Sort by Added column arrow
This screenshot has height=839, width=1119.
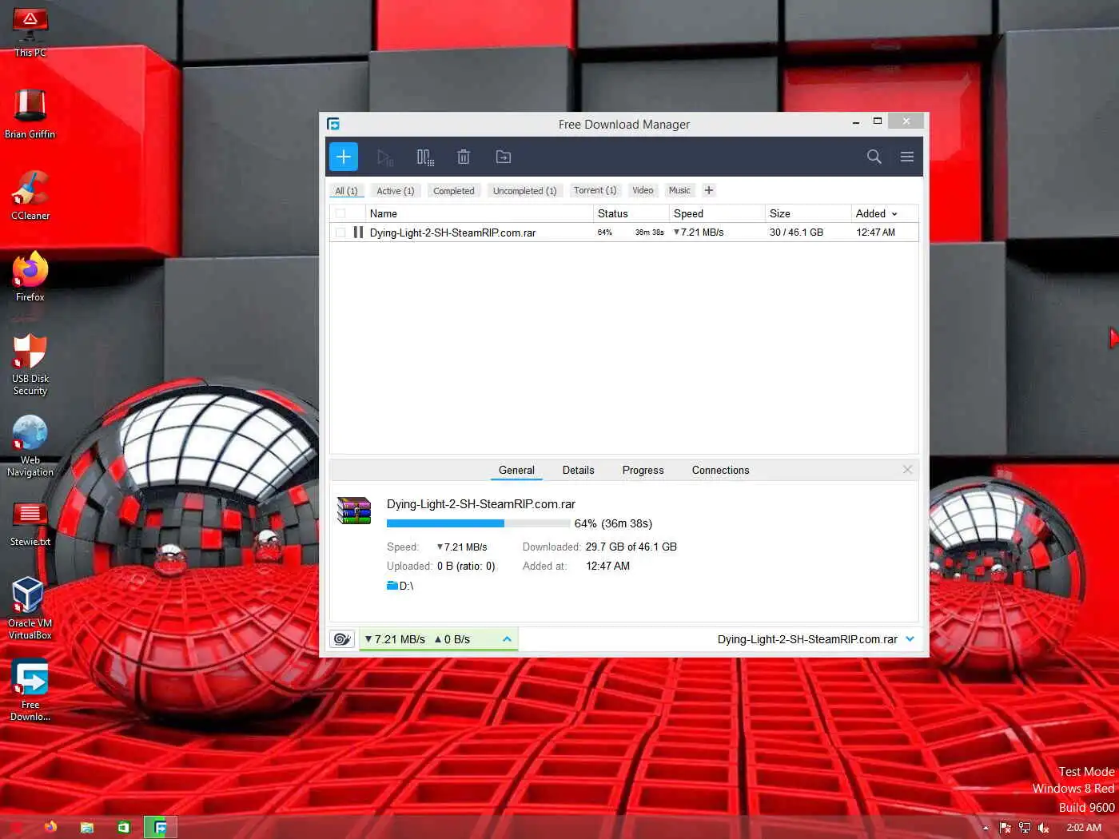coord(894,214)
